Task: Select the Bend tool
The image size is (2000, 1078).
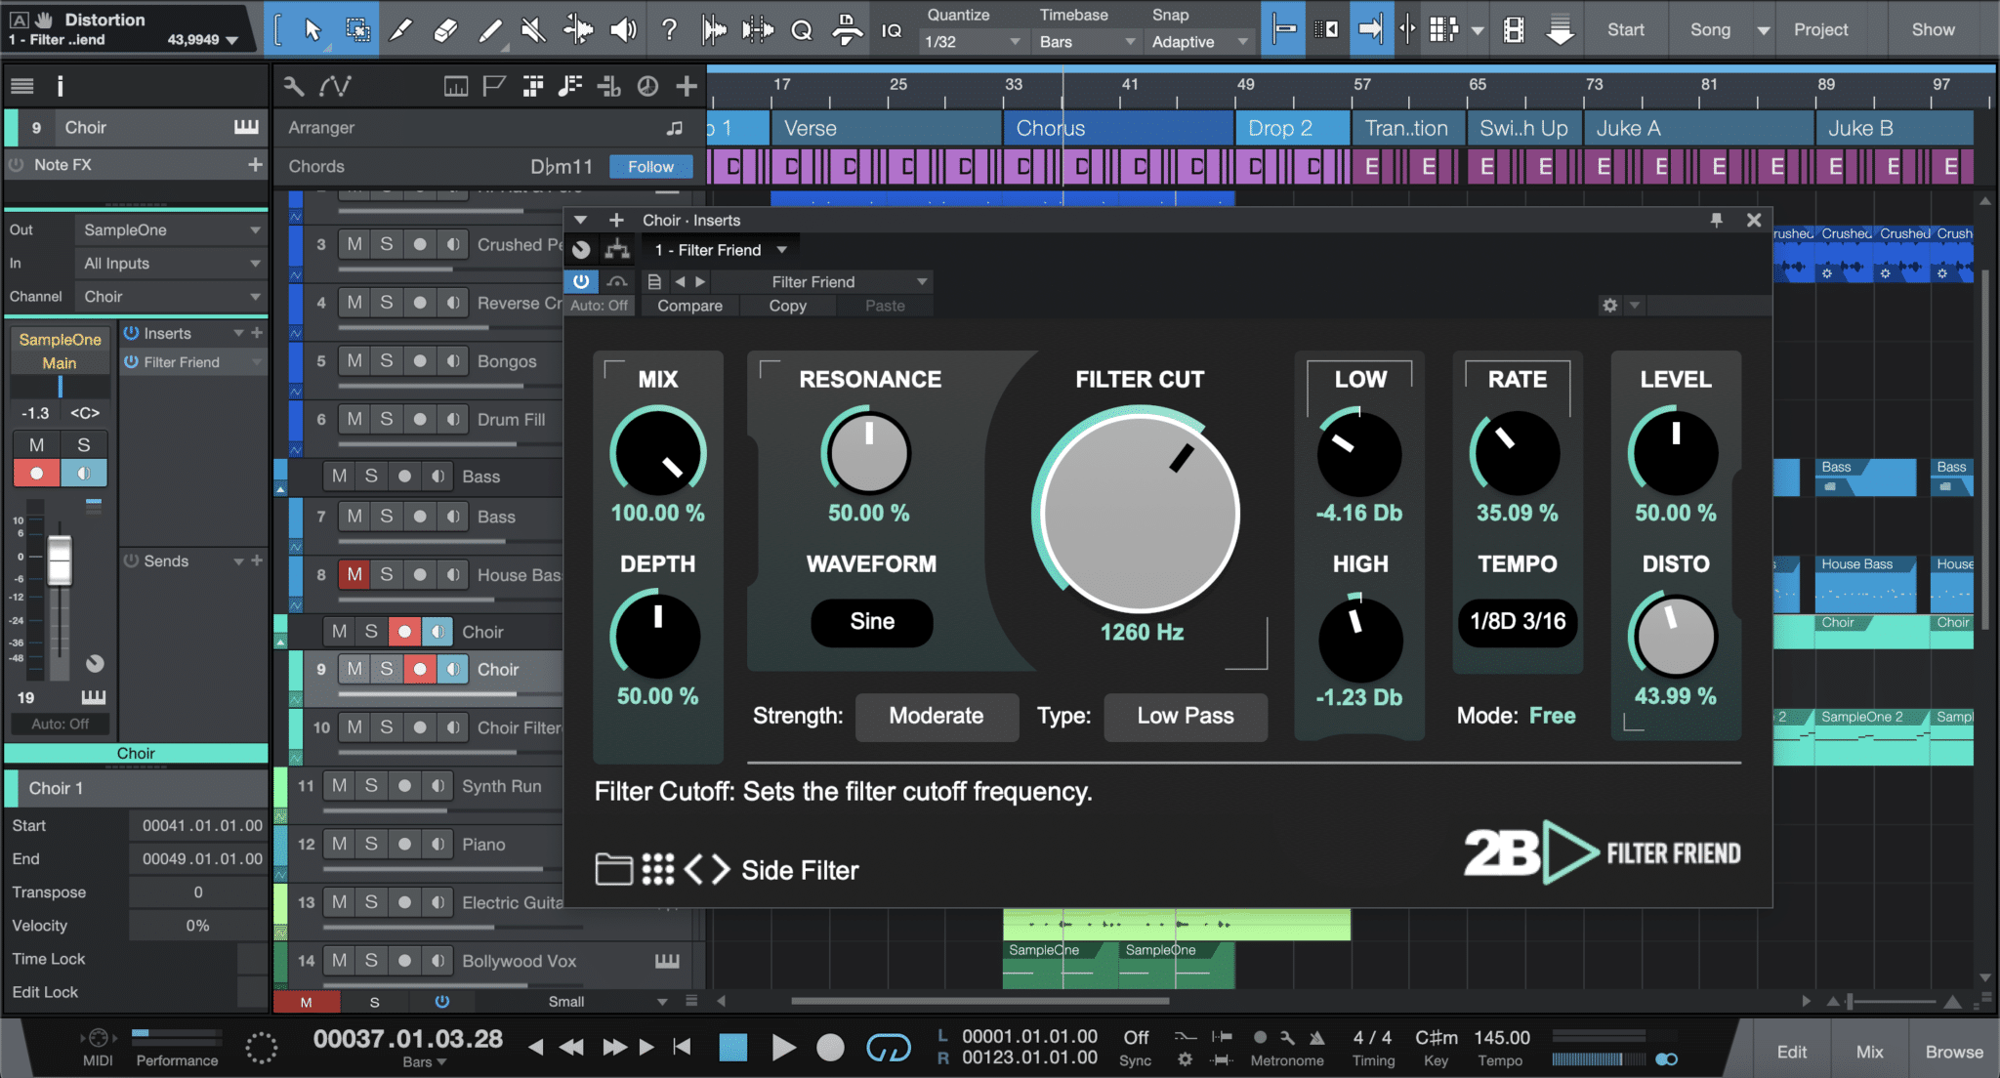Action: (x=578, y=29)
